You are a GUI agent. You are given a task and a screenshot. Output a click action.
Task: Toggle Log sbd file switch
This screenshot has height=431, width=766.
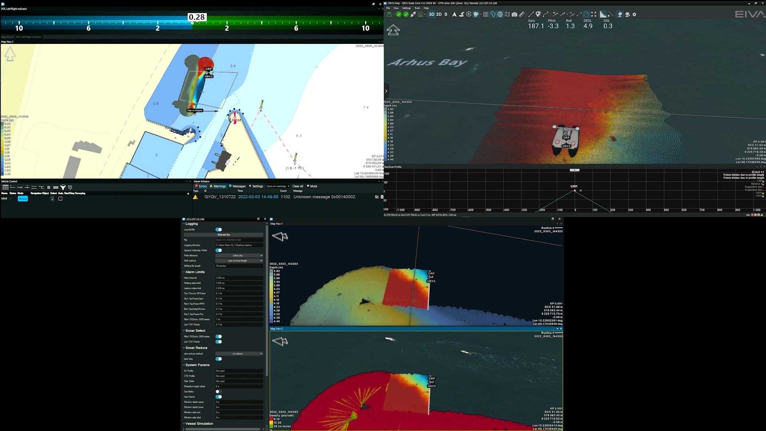[x=219, y=229]
